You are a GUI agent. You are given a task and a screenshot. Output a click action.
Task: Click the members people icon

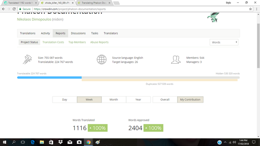tap(176, 60)
